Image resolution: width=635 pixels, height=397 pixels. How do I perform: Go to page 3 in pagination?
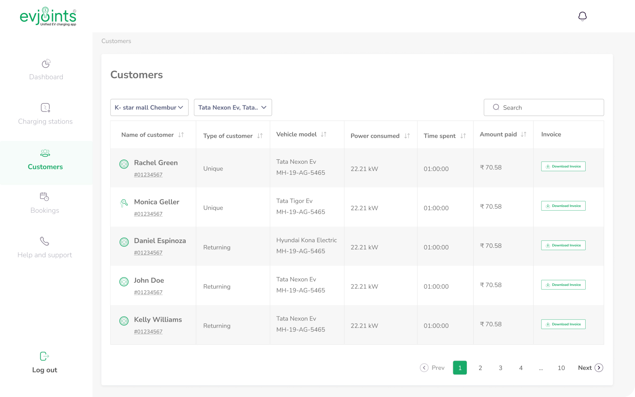pyautogui.click(x=500, y=368)
